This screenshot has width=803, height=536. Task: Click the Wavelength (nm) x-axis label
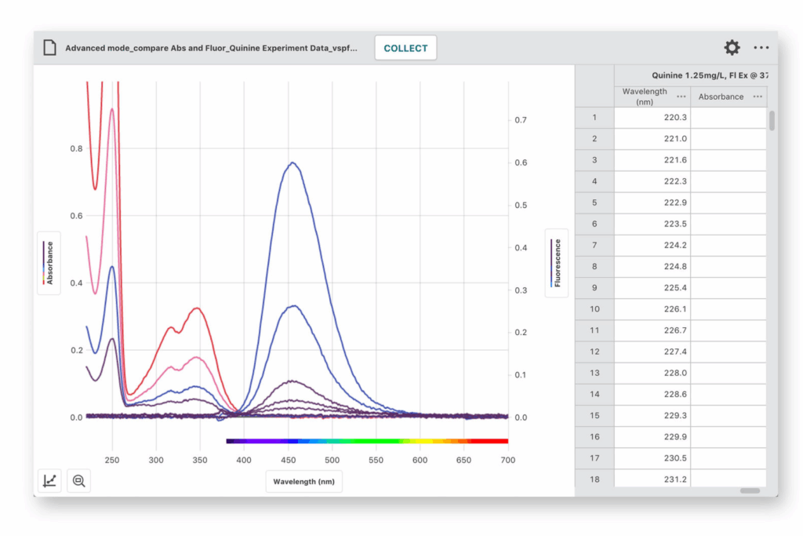pyautogui.click(x=303, y=482)
